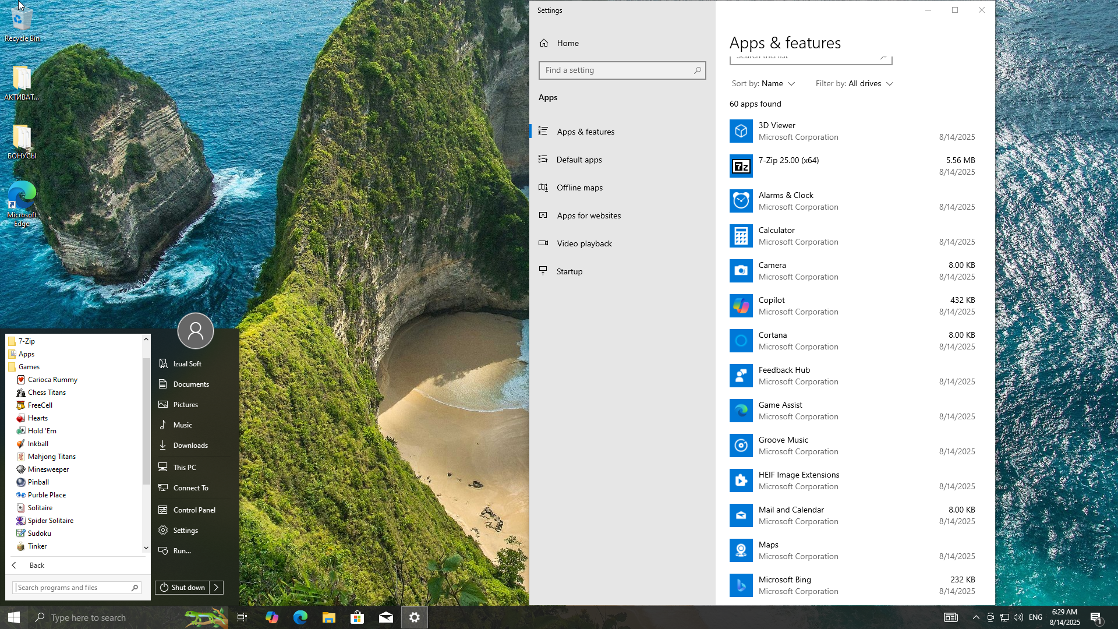
Task: Open Filter by All drives dropdown
Action: 854,84
